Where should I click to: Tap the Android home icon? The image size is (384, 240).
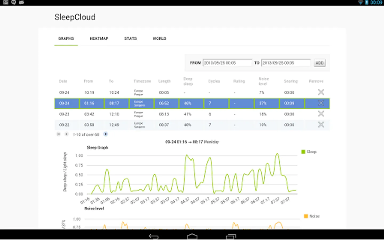click(x=192, y=236)
